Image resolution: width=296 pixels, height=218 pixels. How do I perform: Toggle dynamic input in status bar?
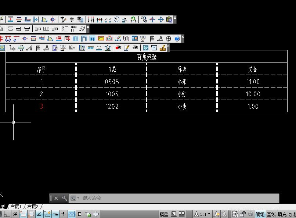click(x=55, y=214)
